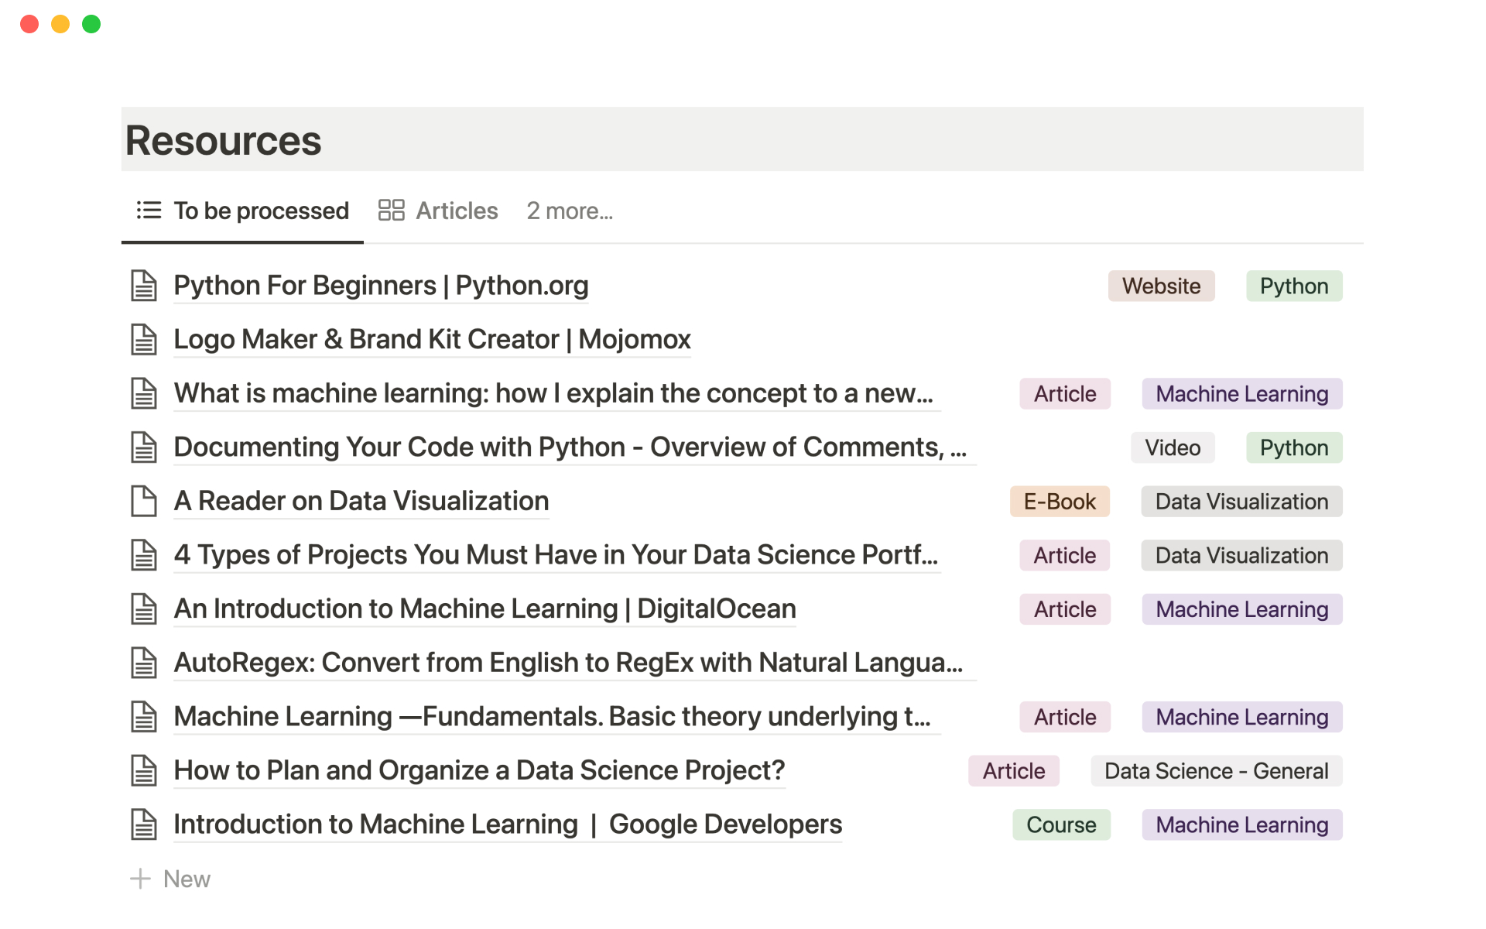This screenshot has height=929, width=1486.
Task: Click the orange E-Book tag
Action: 1059,502
